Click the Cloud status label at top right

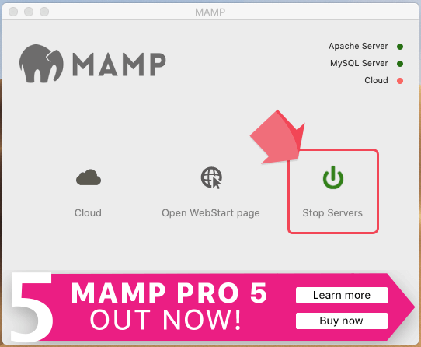pyautogui.click(x=376, y=80)
